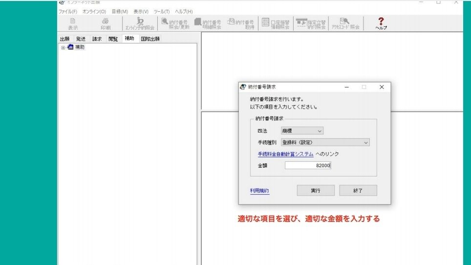The height and width of the screenshot is (265, 471).
Task: Open 口座振替 情報照会 toolbar icon
Action: [276, 23]
